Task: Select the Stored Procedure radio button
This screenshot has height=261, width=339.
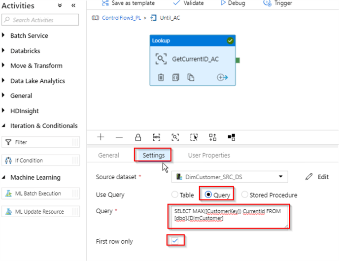Action: point(244,195)
